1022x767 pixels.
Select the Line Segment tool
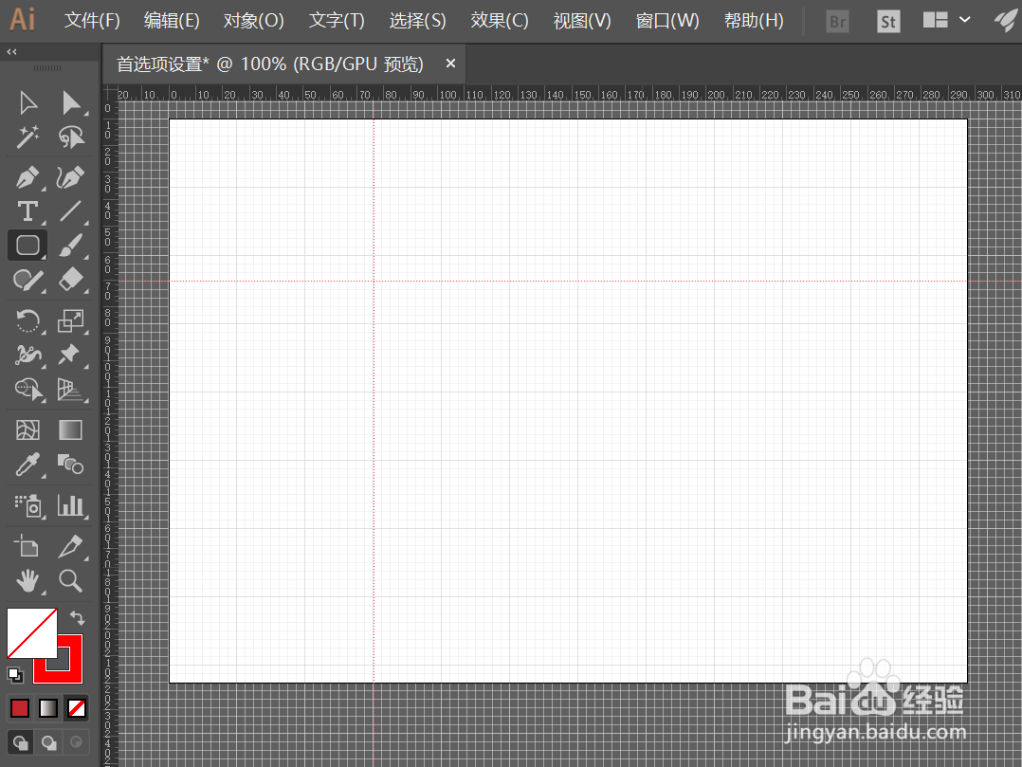(x=70, y=211)
